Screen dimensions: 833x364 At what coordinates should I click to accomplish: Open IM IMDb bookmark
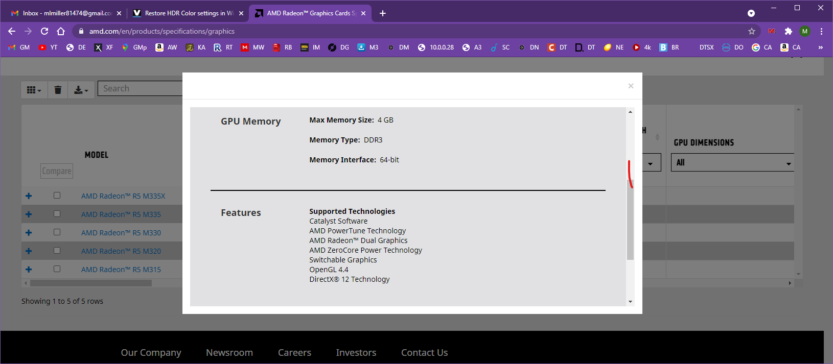coord(311,47)
